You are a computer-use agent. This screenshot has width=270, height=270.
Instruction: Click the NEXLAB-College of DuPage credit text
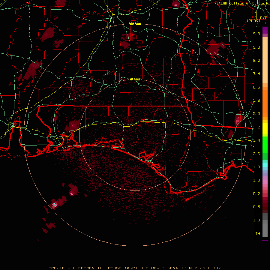(240, 3)
